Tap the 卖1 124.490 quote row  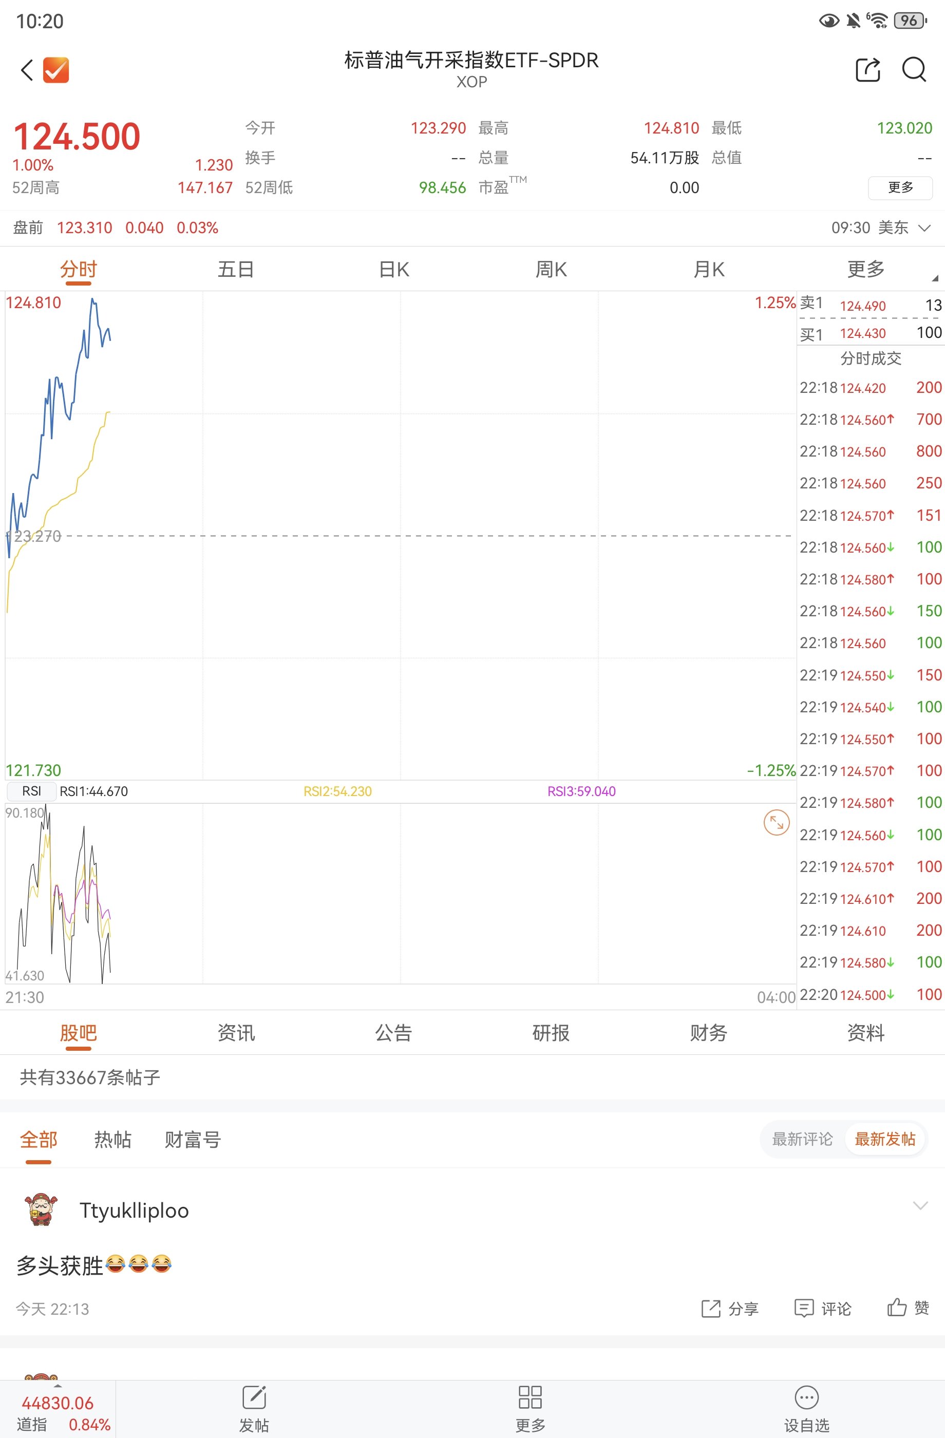point(871,305)
